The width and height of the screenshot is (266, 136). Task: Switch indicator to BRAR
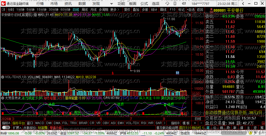tap(83, 123)
